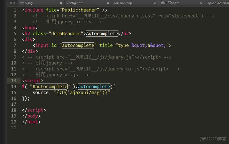Click the input id autocomplete value
Viewport: 229px width, 144px height.
point(78,45)
